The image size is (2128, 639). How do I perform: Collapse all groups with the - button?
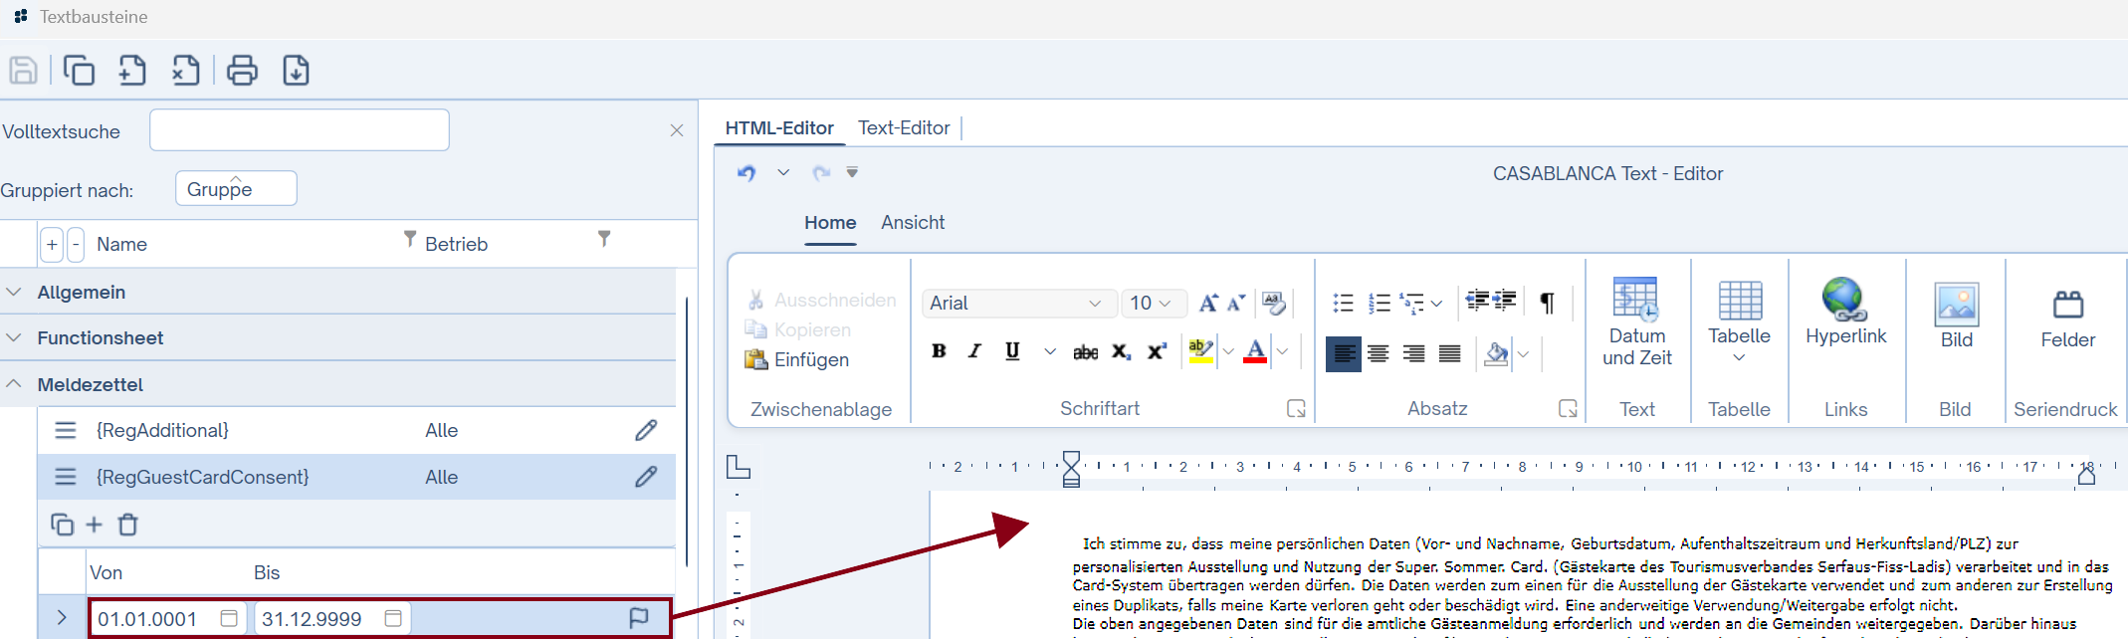pos(76,244)
